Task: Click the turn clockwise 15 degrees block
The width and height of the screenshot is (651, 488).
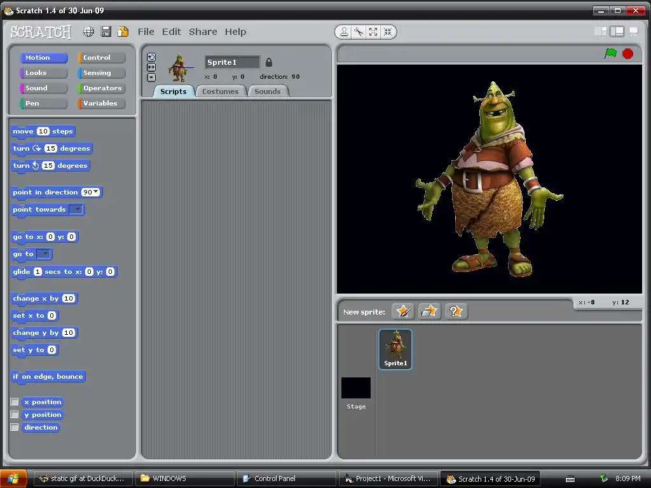Action: click(51, 149)
